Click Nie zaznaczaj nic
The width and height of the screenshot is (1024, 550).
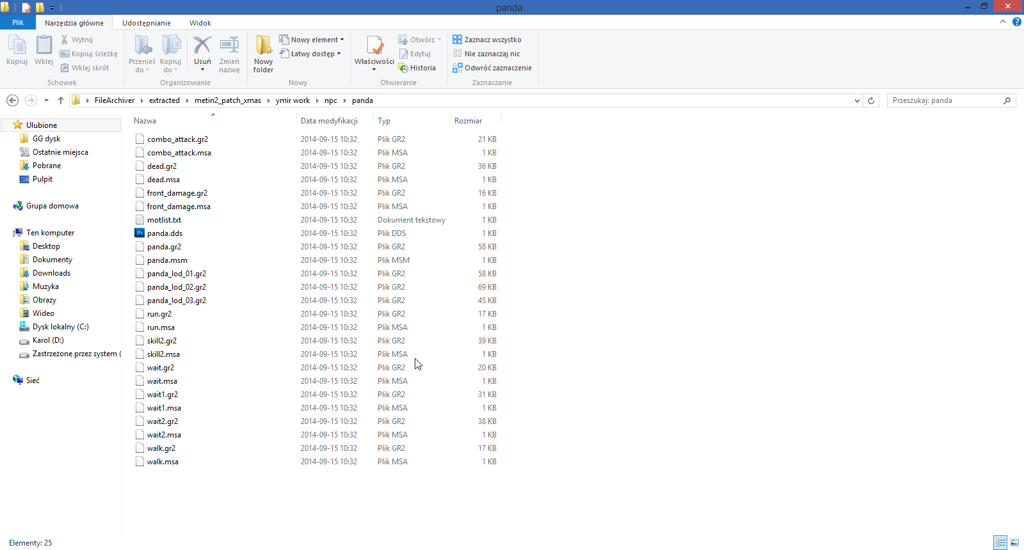point(486,54)
